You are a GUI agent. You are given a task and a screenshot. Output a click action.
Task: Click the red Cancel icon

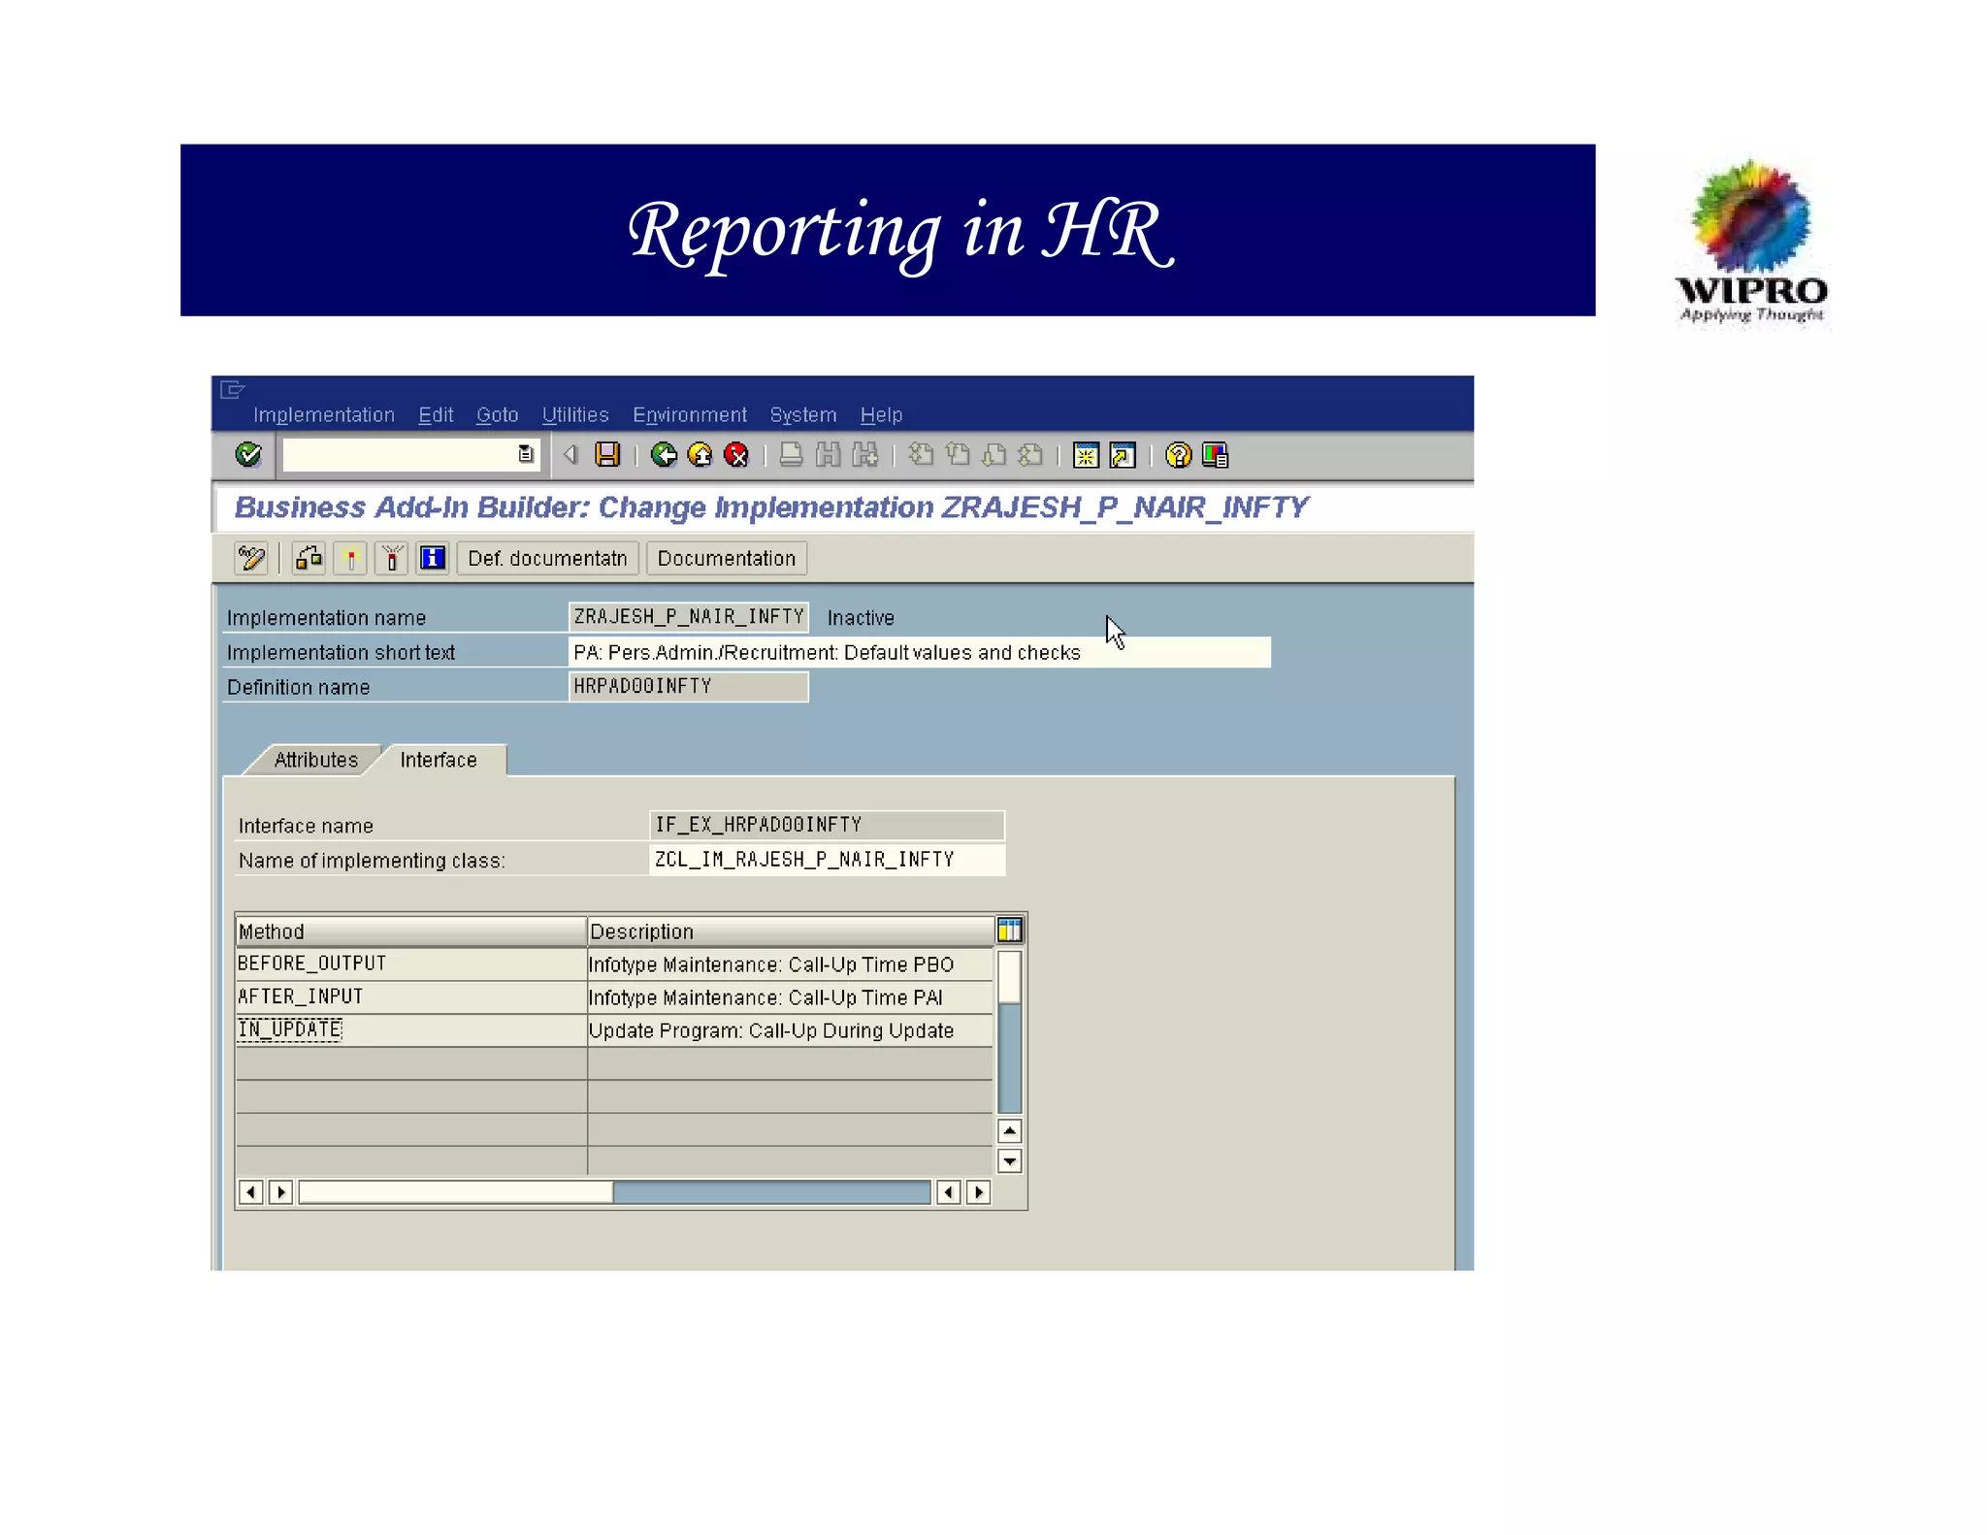736,454
